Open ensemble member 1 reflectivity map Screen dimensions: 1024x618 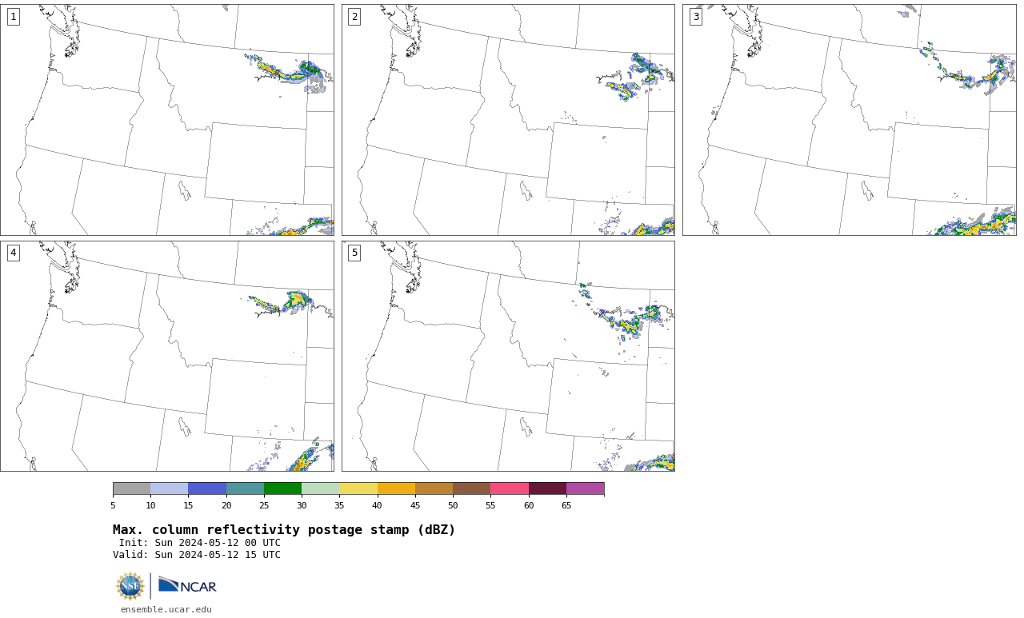[x=166, y=120]
